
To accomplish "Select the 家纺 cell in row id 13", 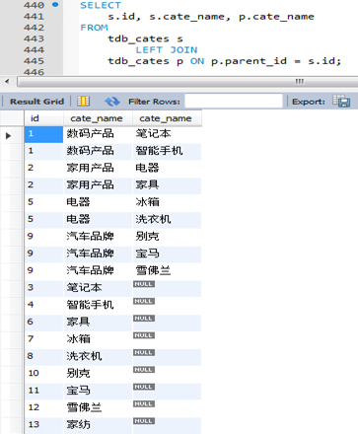I will 98,425.
